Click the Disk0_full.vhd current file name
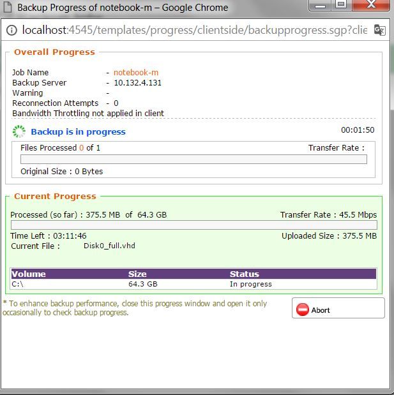Viewport: 394px width, 395px height. (x=109, y=246)
